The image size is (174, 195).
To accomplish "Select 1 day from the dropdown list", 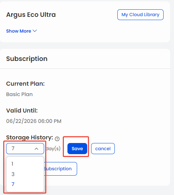I will click(x=25, y=164).
